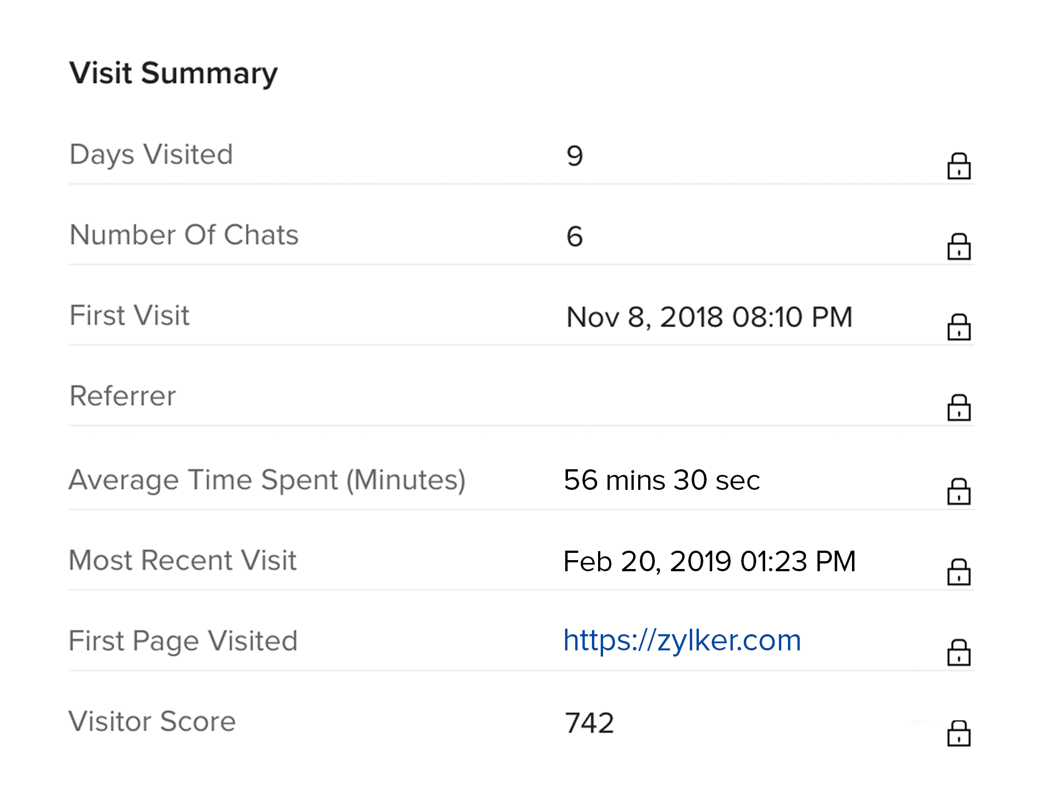The height and width of the screenshot is (807, 1043).
Task: Click the Most Recent Visit label
Action: (x=182, y=560)
